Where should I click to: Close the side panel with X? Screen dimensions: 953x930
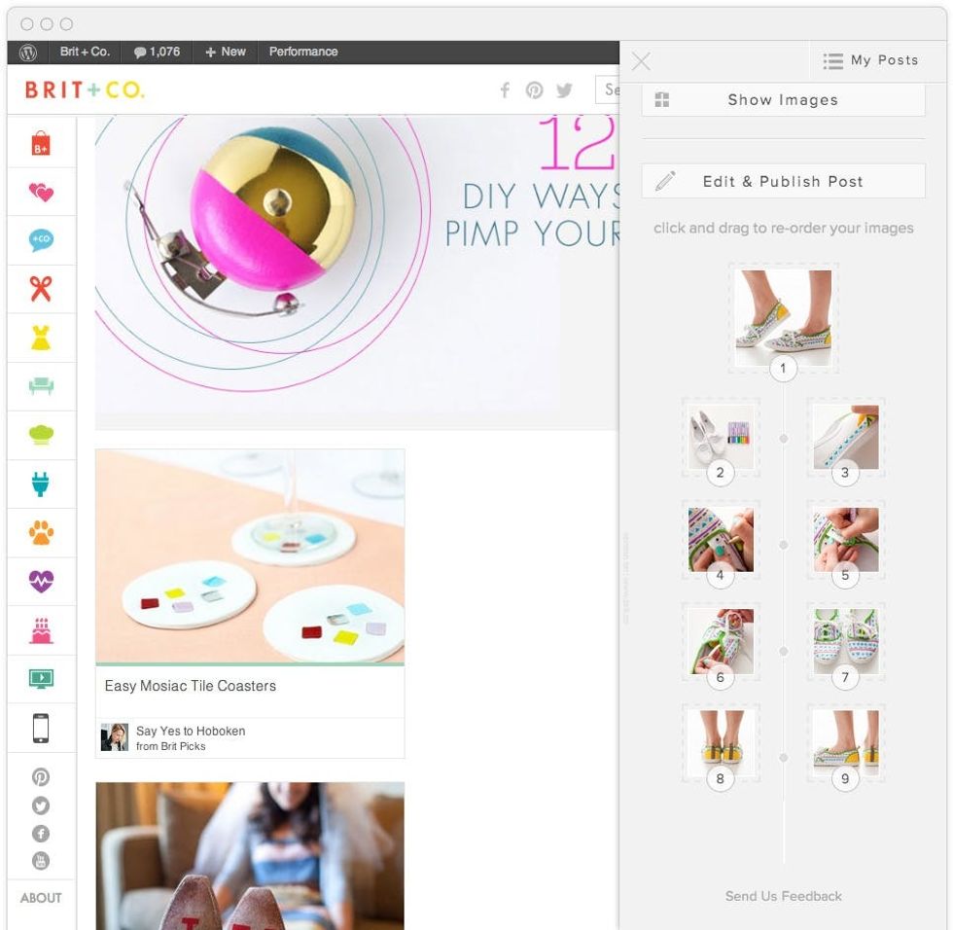[x=641, y=60]
